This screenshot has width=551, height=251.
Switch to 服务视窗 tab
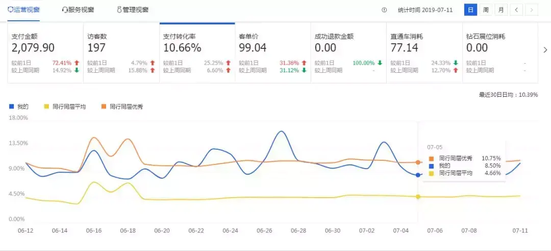point(78,10)
